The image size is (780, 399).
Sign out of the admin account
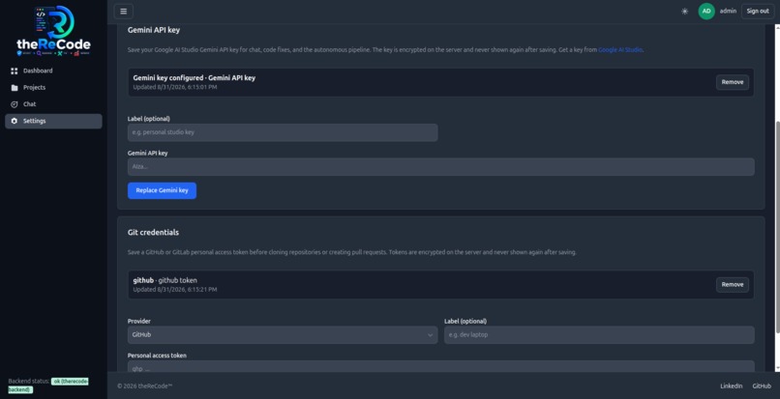click(758, 11)
